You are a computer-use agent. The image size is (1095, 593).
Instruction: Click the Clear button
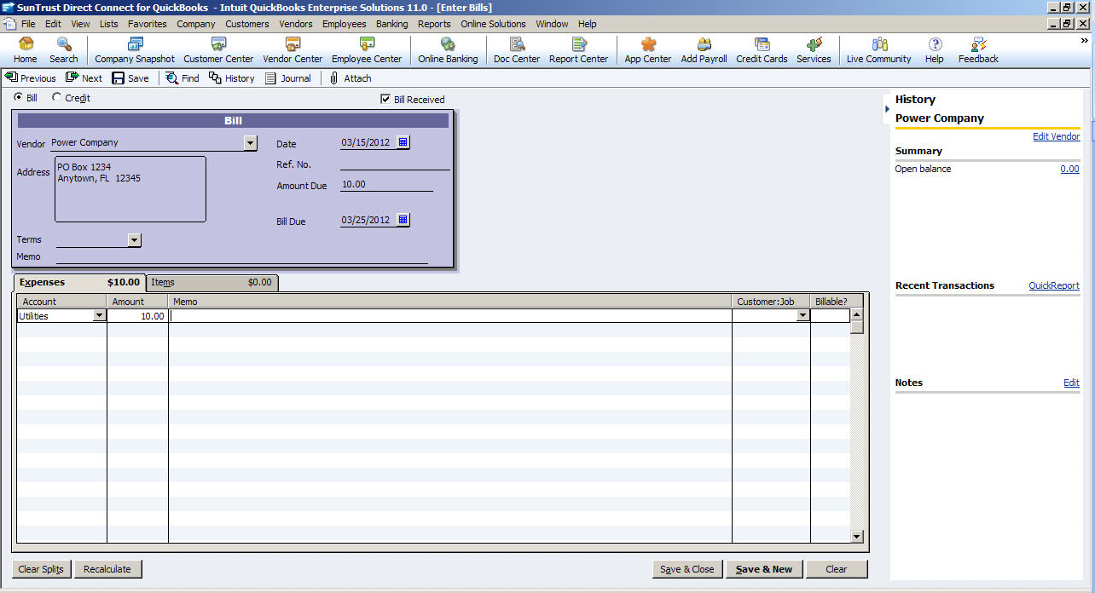click(837, 569)
